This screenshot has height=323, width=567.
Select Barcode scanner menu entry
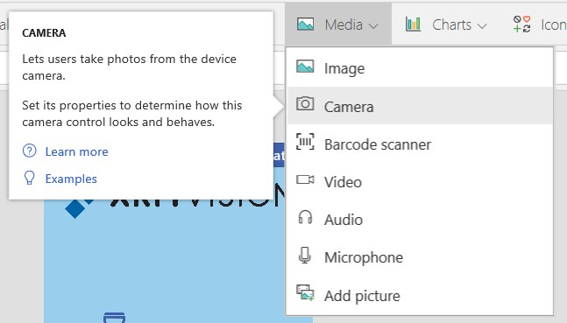420,144
